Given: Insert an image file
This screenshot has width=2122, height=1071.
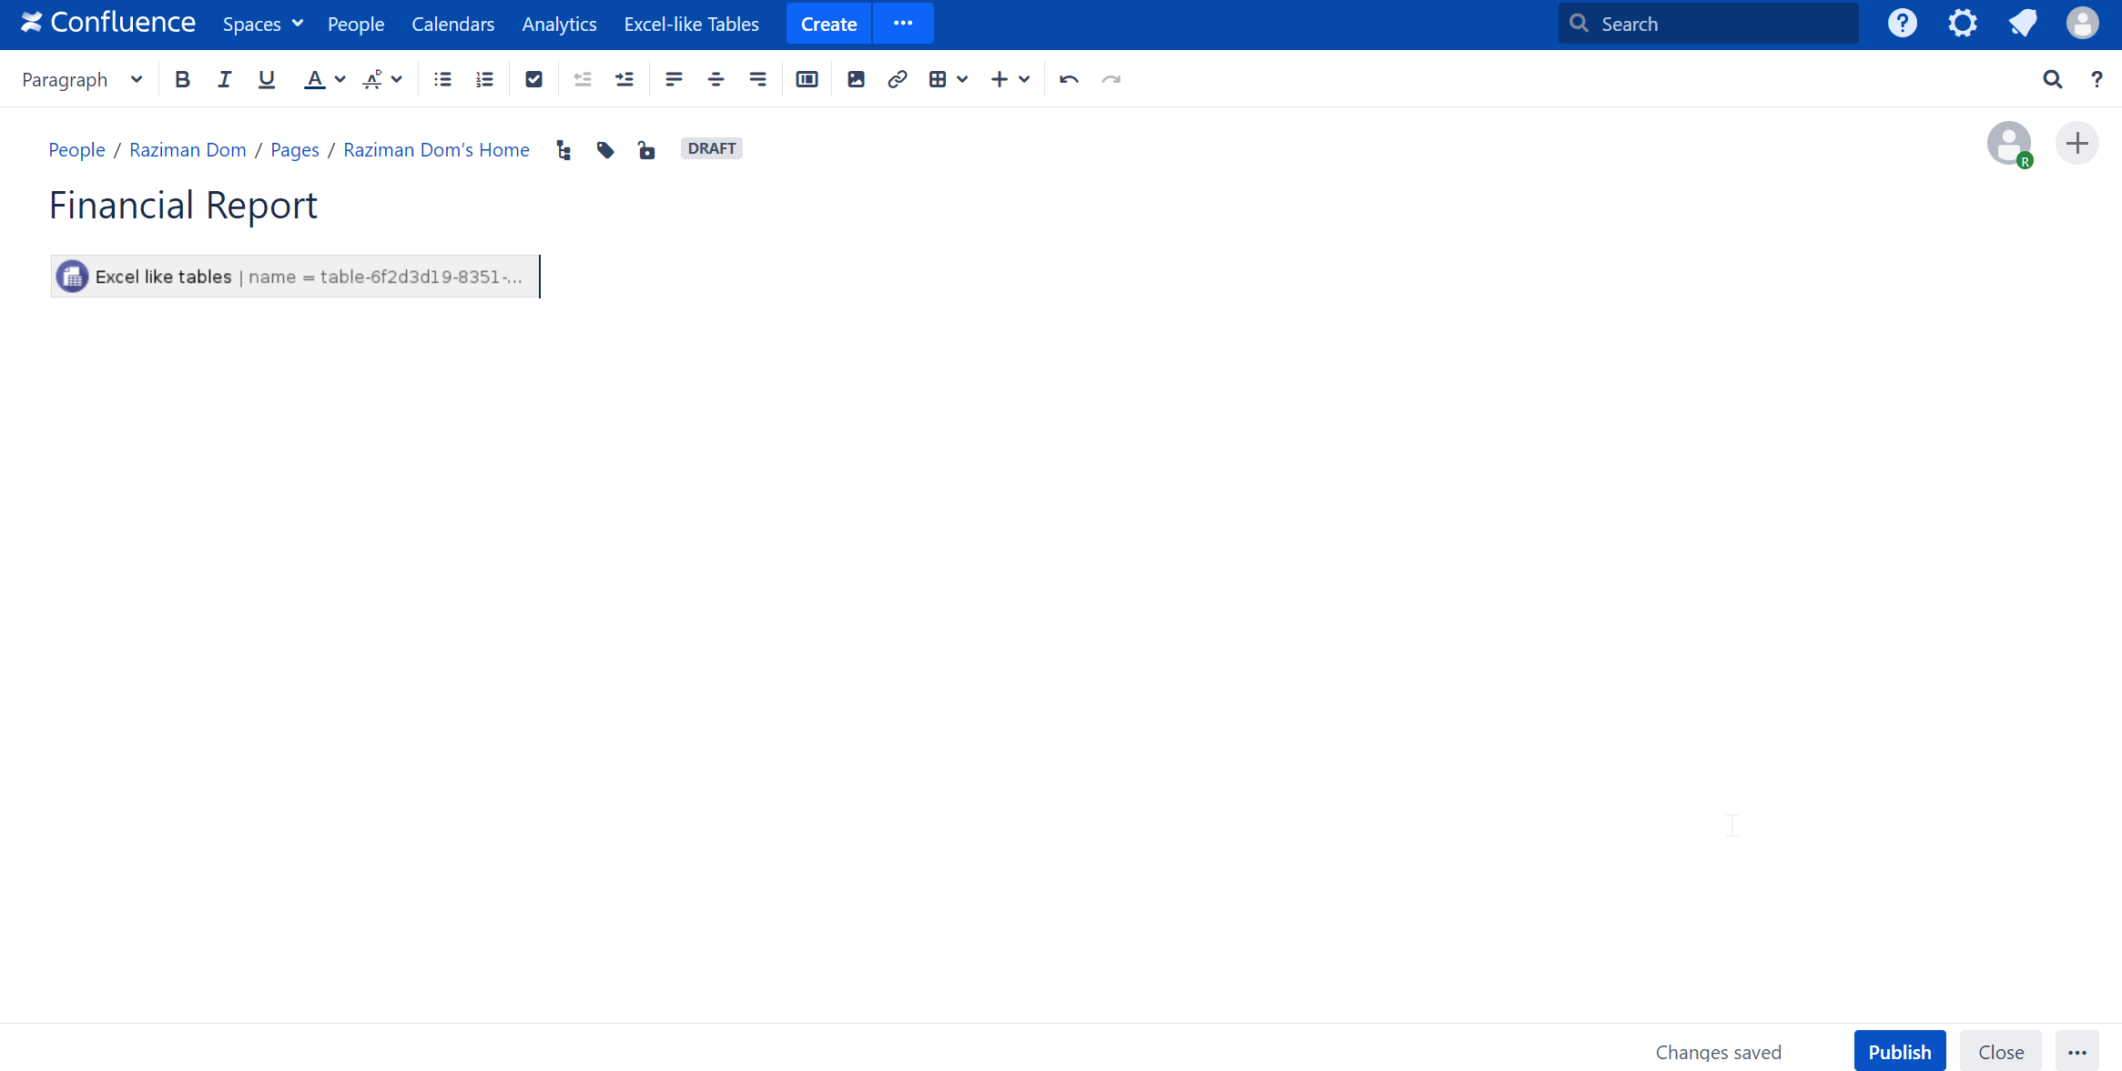Looking at the screenshot, I should 856,80.
